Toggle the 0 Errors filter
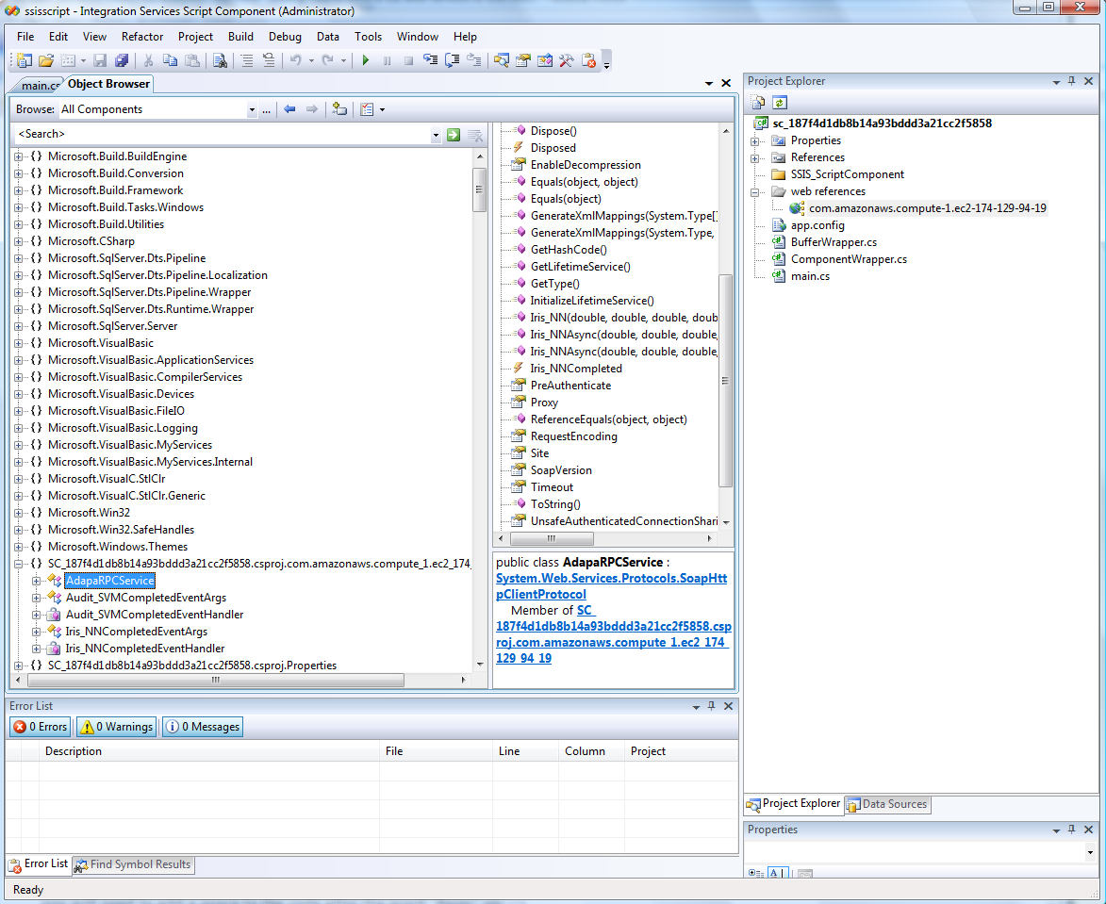The image size is (1106, 904). (x=41, y=727)
